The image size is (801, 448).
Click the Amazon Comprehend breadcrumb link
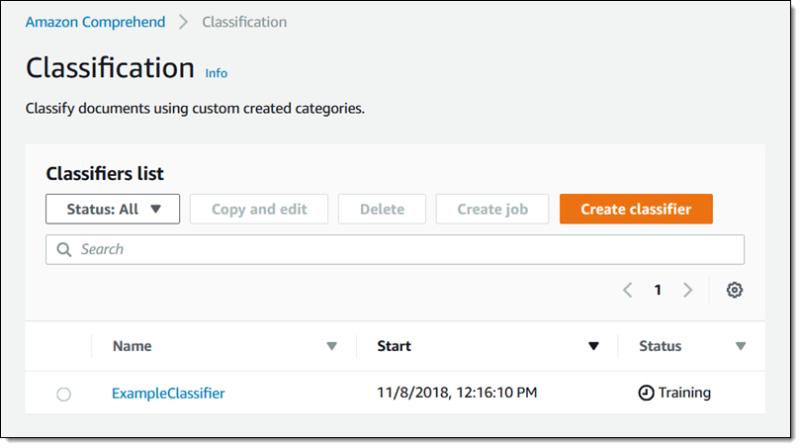coord(94,22)
